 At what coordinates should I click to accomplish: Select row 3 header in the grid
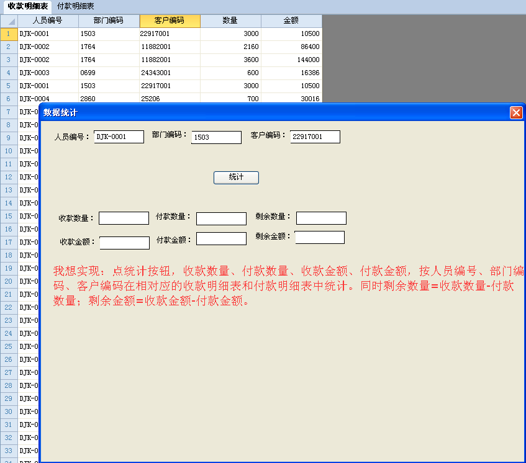coord(9,60)
